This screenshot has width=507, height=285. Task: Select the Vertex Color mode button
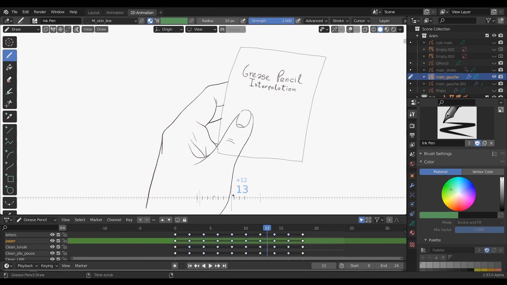483,172
